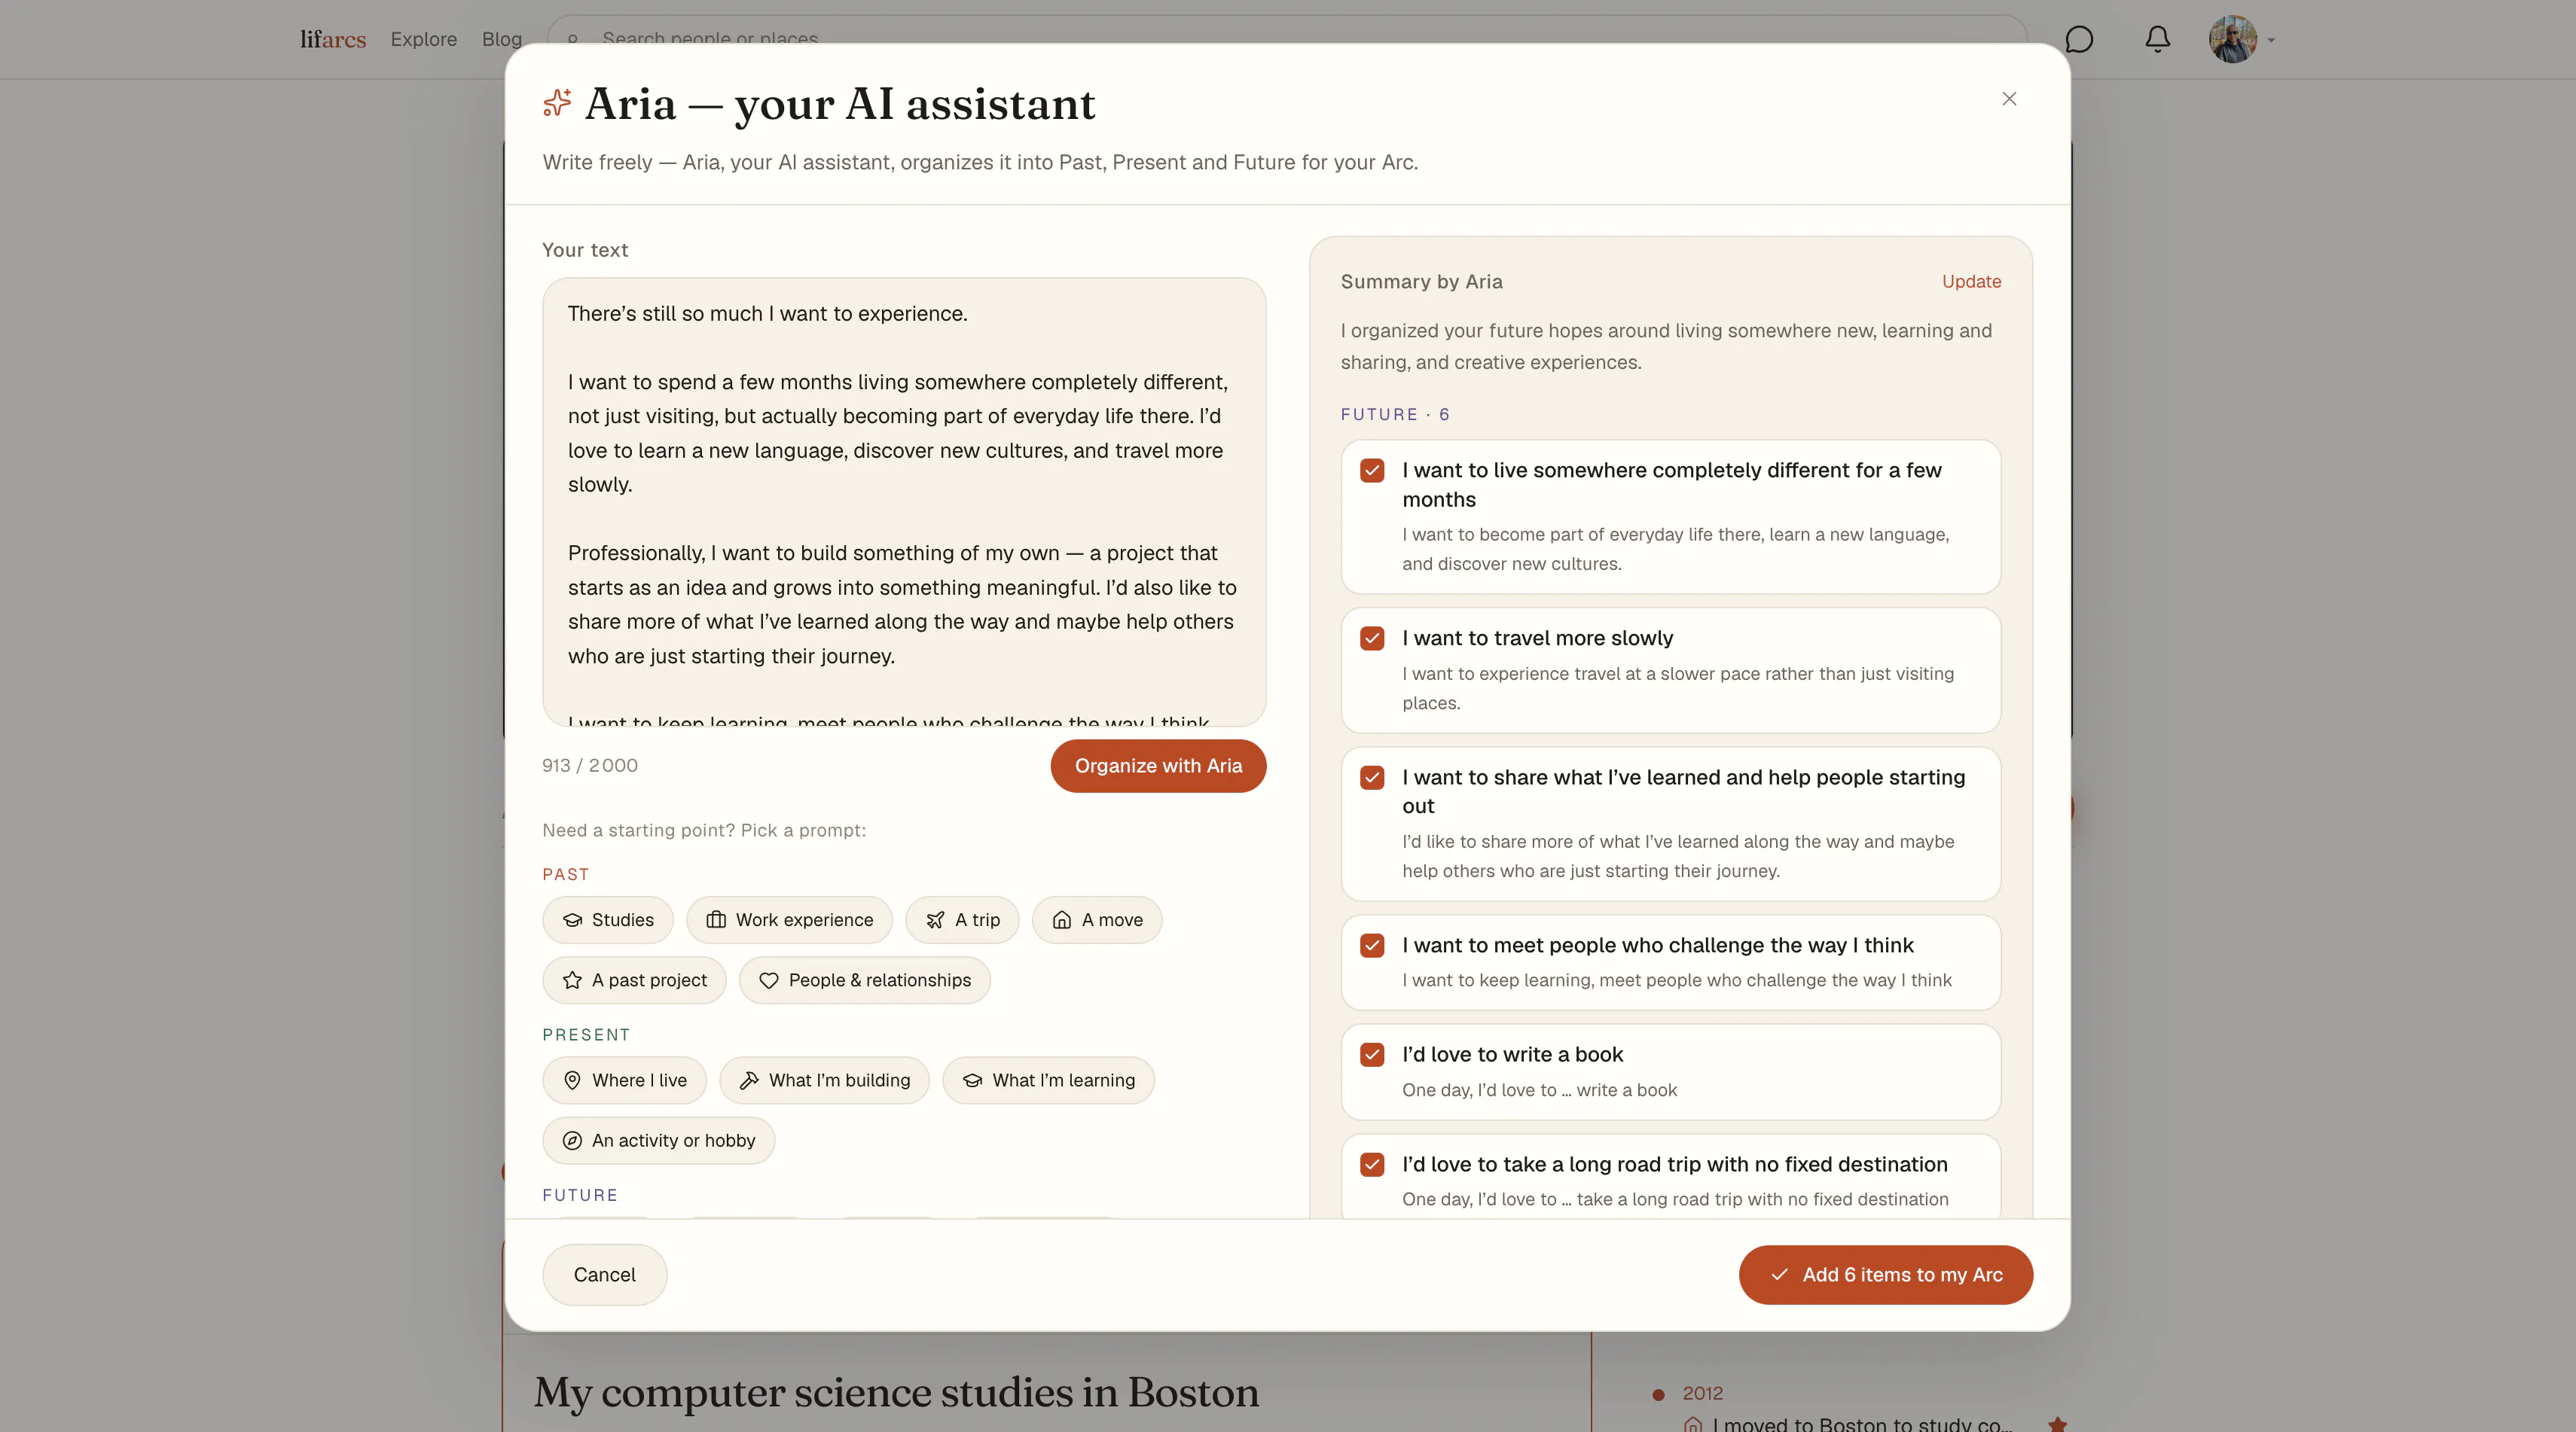
Task: Uncheck 'I want to travel more slowly'
Action: click(x=1372, y=638)
